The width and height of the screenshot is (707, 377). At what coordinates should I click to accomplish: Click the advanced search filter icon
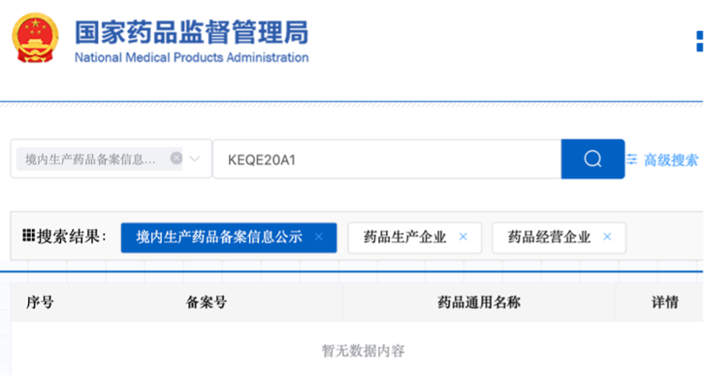[632, 160]
